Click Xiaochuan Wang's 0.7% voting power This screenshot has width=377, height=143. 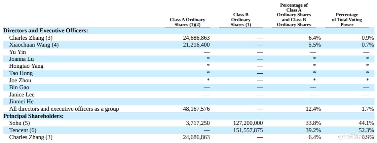click(x=368, y=45)
